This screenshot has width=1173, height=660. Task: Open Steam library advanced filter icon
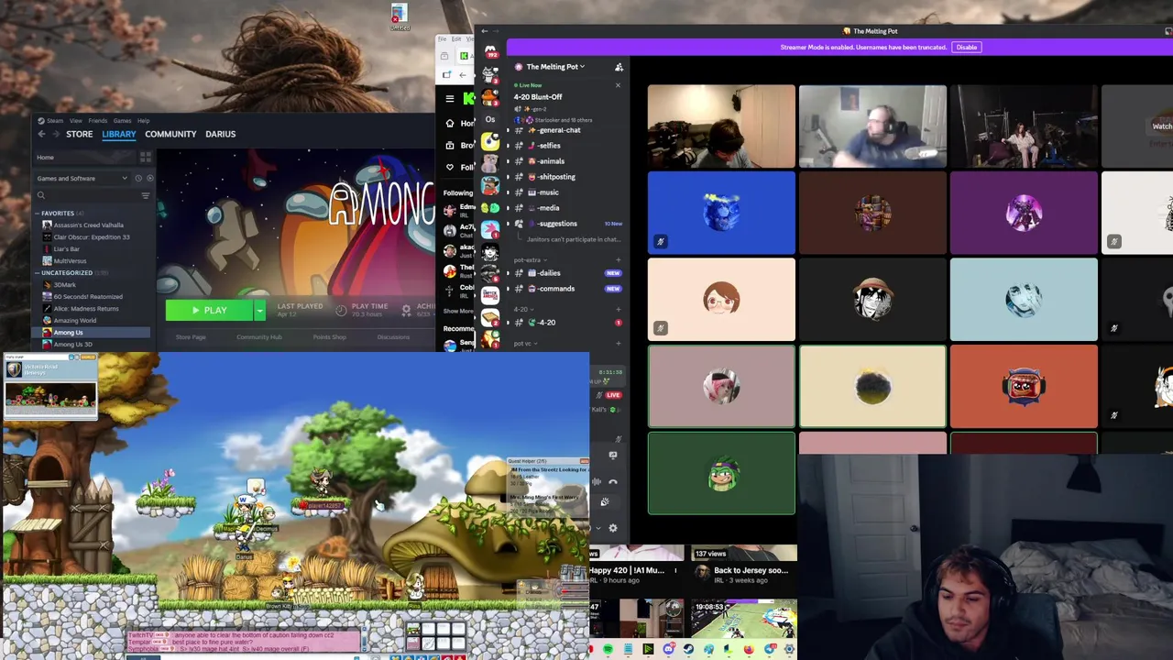pyautogui.click(x=146, y=195)
